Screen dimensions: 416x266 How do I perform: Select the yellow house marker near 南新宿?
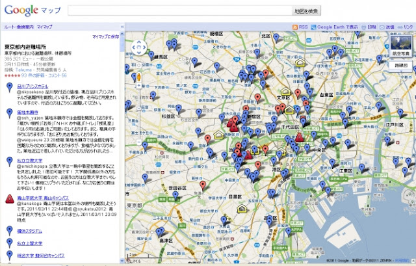click(x=218, y=135)
